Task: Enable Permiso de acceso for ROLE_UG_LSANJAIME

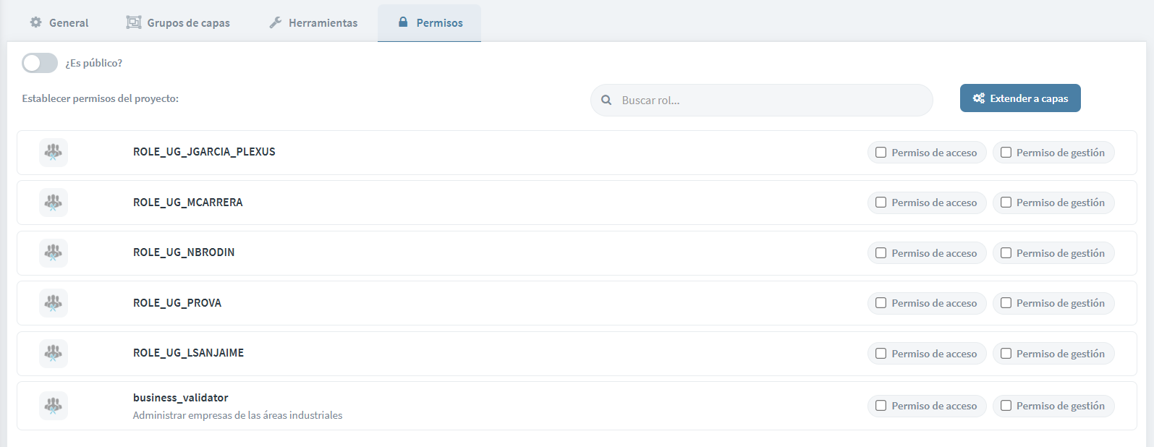Action: pos(881,354)
